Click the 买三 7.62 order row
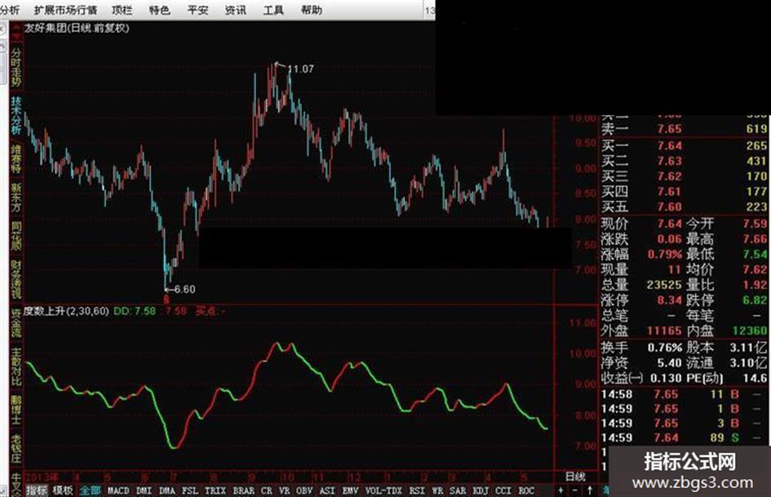Image resolution: width=771 pixels, height=497 pixels. click(684, 176)
